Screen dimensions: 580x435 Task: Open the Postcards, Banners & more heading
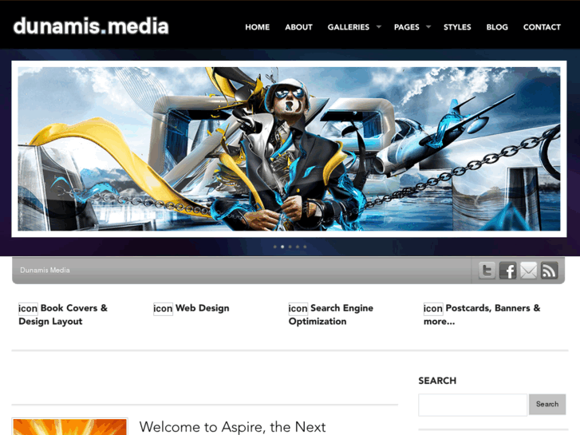click(482, 314)
